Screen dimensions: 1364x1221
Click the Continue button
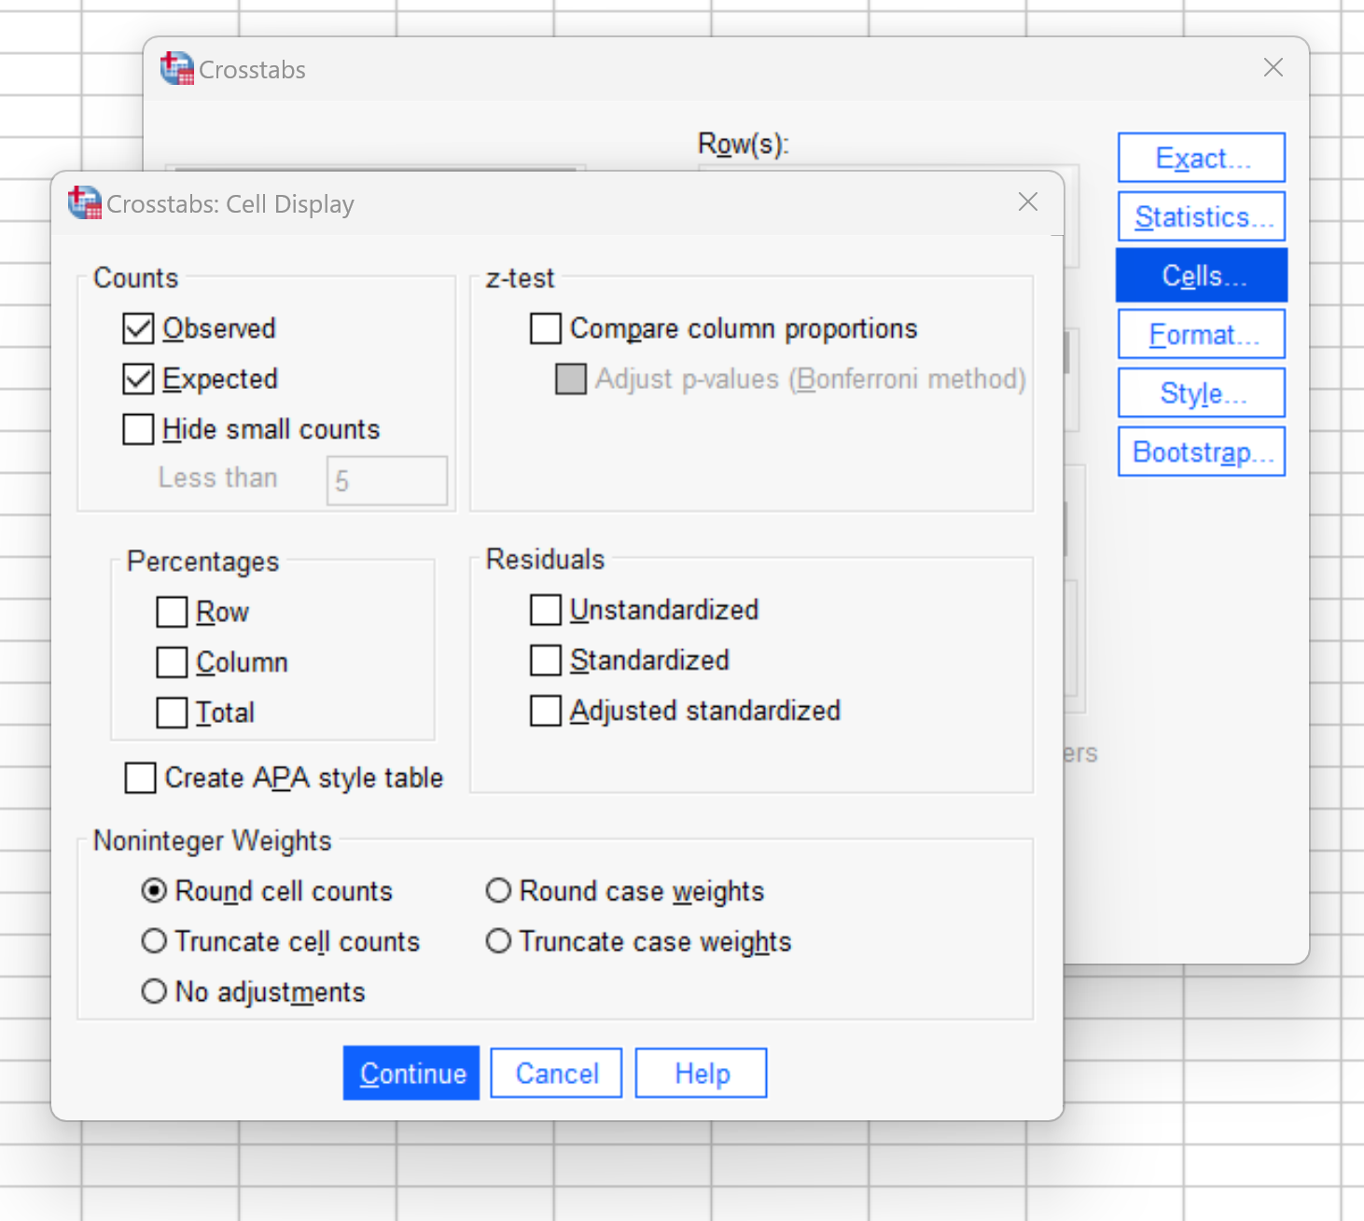(x=411, y=1074)
